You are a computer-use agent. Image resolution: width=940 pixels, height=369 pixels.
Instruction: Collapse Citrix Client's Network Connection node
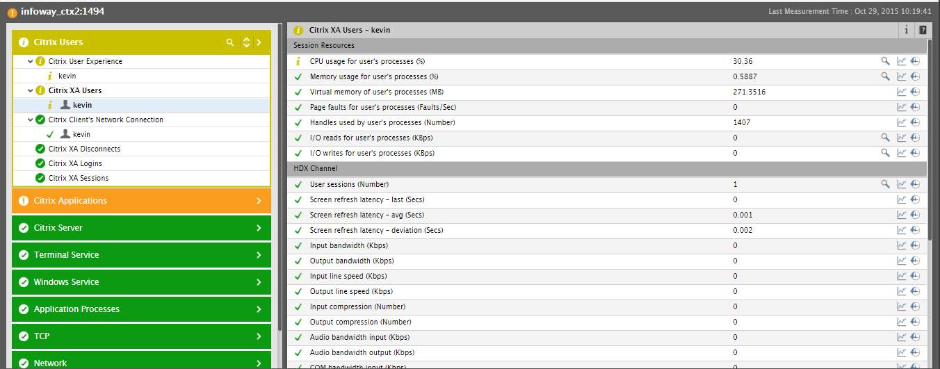point(30,120)
